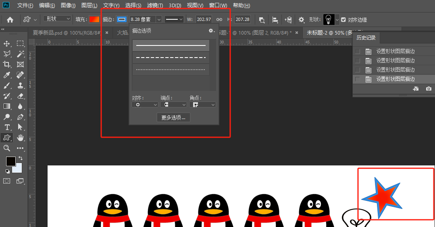The image size is (435, 227).
Task: Create new document from current history state
Action: pos(416,89)
